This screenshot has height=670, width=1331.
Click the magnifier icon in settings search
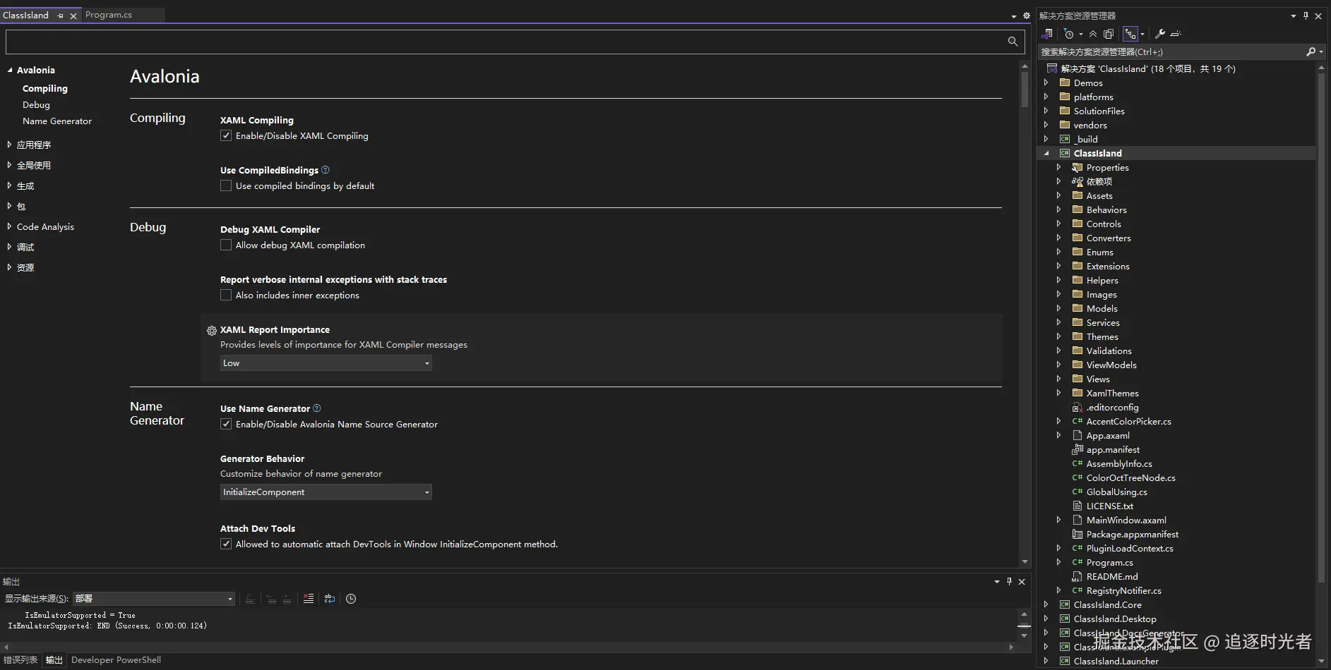click(1013, 42)
